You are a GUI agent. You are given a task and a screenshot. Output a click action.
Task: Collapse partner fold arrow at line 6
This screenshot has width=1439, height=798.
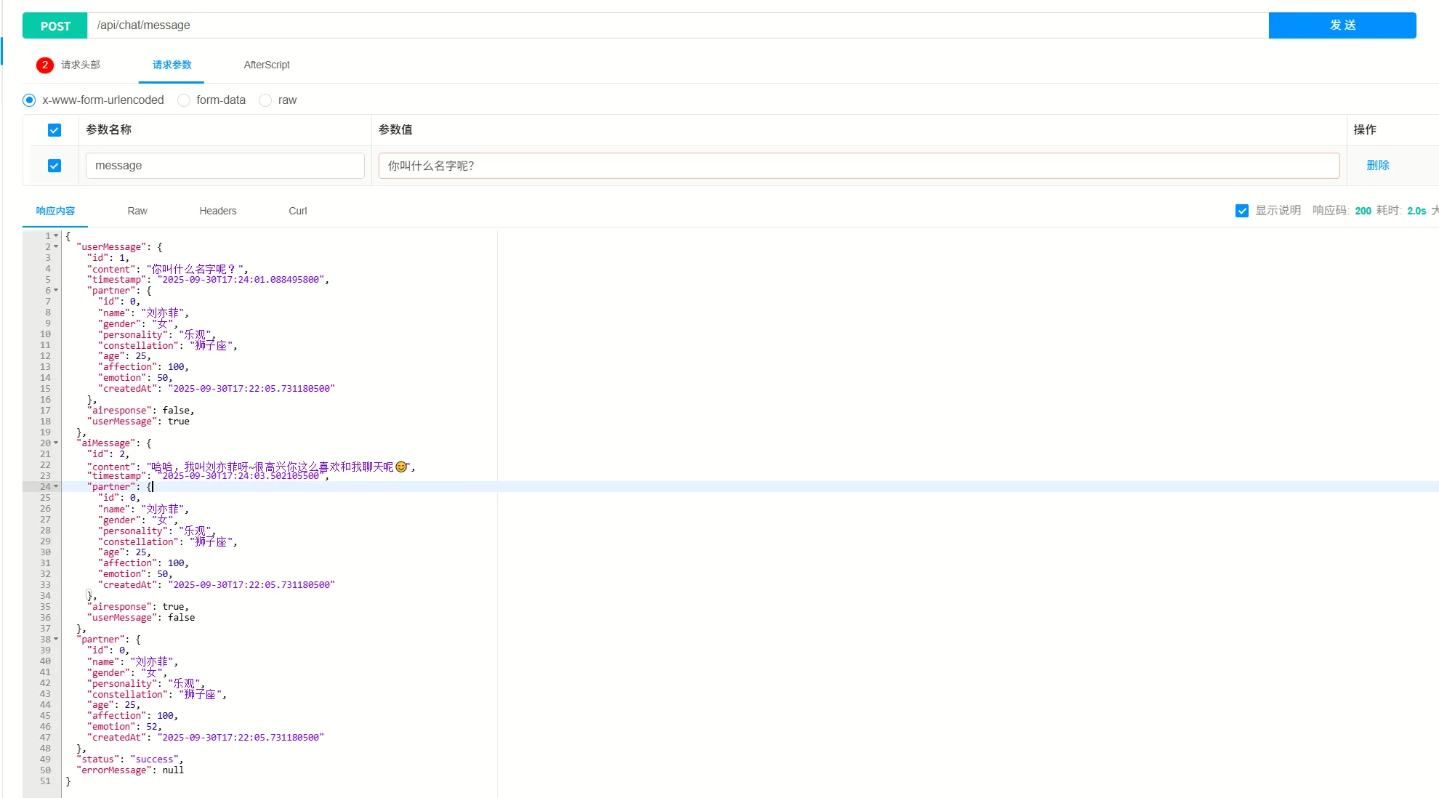click(56, 290)
